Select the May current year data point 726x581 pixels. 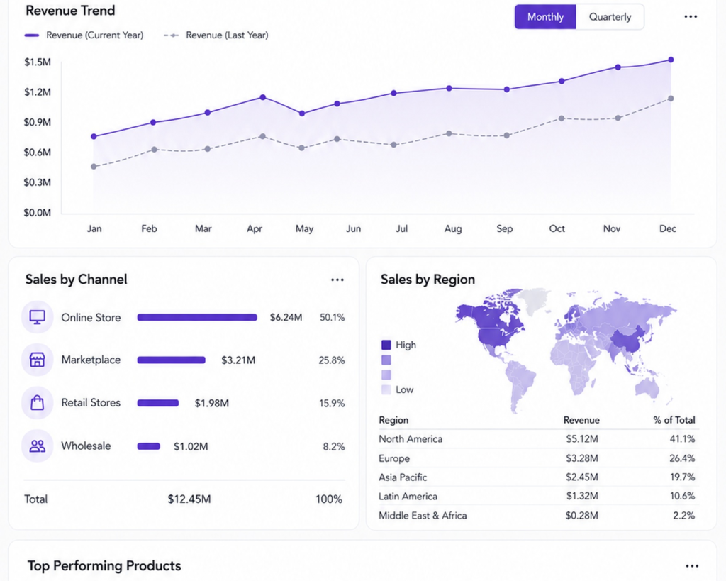coord(302,113)
